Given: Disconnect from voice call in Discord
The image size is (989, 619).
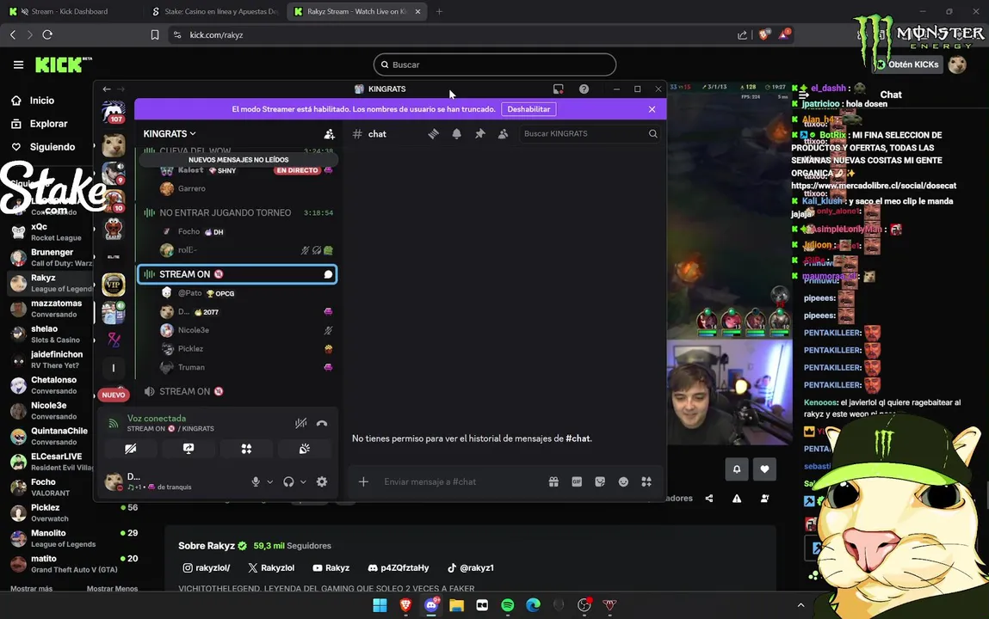Looking at the screenshot, I should [x=322, y=423].
